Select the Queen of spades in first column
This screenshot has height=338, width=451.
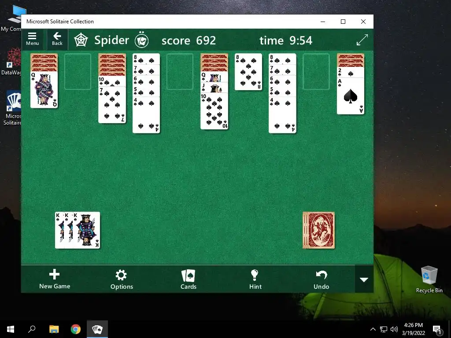coord(44,90)
